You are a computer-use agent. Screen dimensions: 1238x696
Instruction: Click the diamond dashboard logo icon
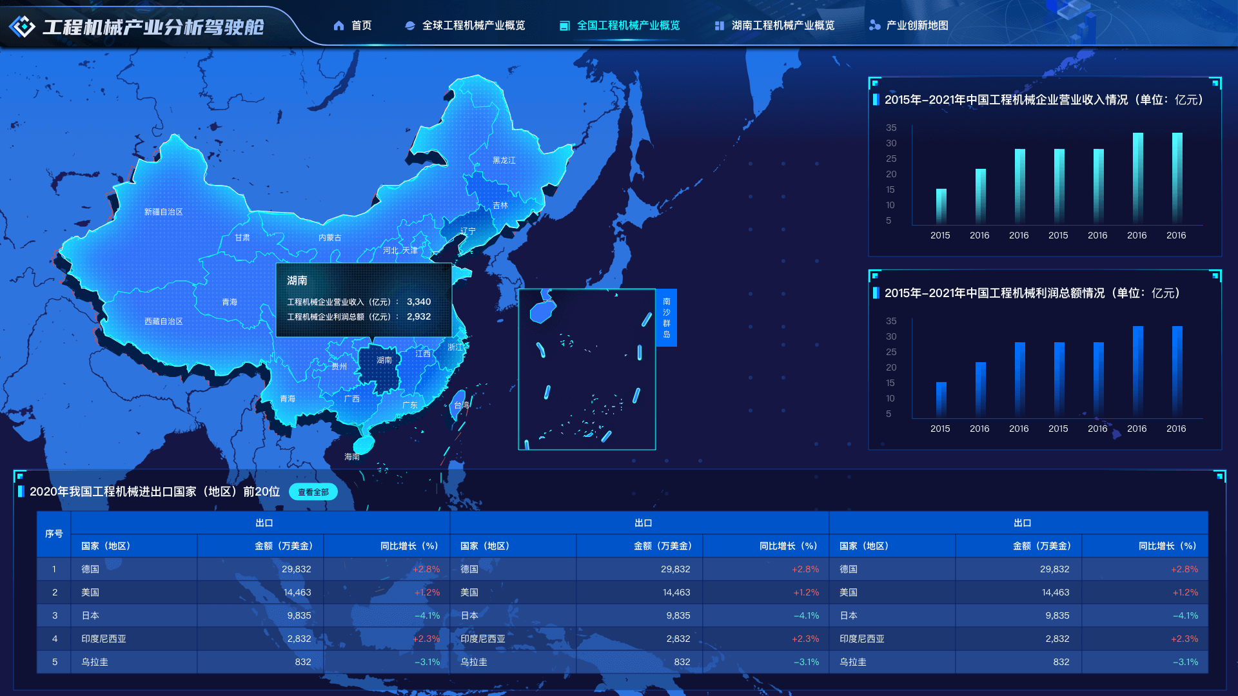tap(23, 26)
